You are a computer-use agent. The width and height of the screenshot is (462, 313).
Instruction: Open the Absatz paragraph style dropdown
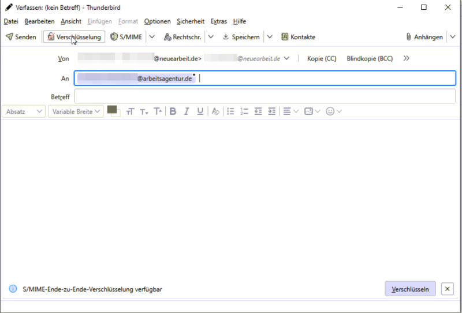[x=24, y=111]
